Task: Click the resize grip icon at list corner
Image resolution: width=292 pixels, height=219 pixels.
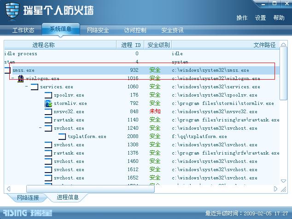Action: tap(284, 189)
